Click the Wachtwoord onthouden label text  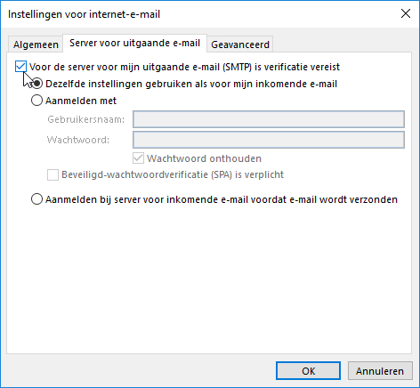[x=204, y=158]
